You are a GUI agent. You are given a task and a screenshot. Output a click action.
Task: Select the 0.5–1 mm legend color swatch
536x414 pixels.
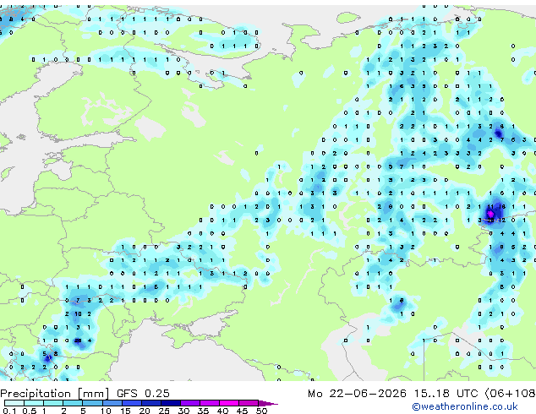point(34,403)
